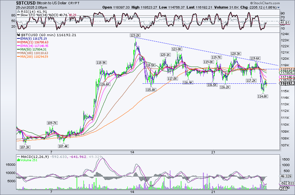Select the MACD(12,26,9) legend entry
The width and height of the screenshot is (295, 195).
pyautogui.click(x=59, y=157)
